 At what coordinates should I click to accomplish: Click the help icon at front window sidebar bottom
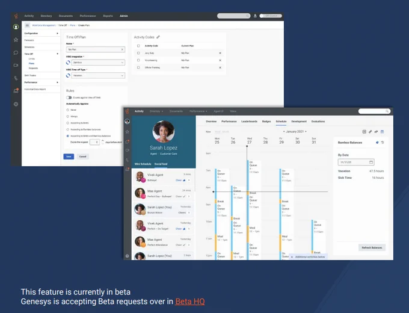click(x=128, y=256)
